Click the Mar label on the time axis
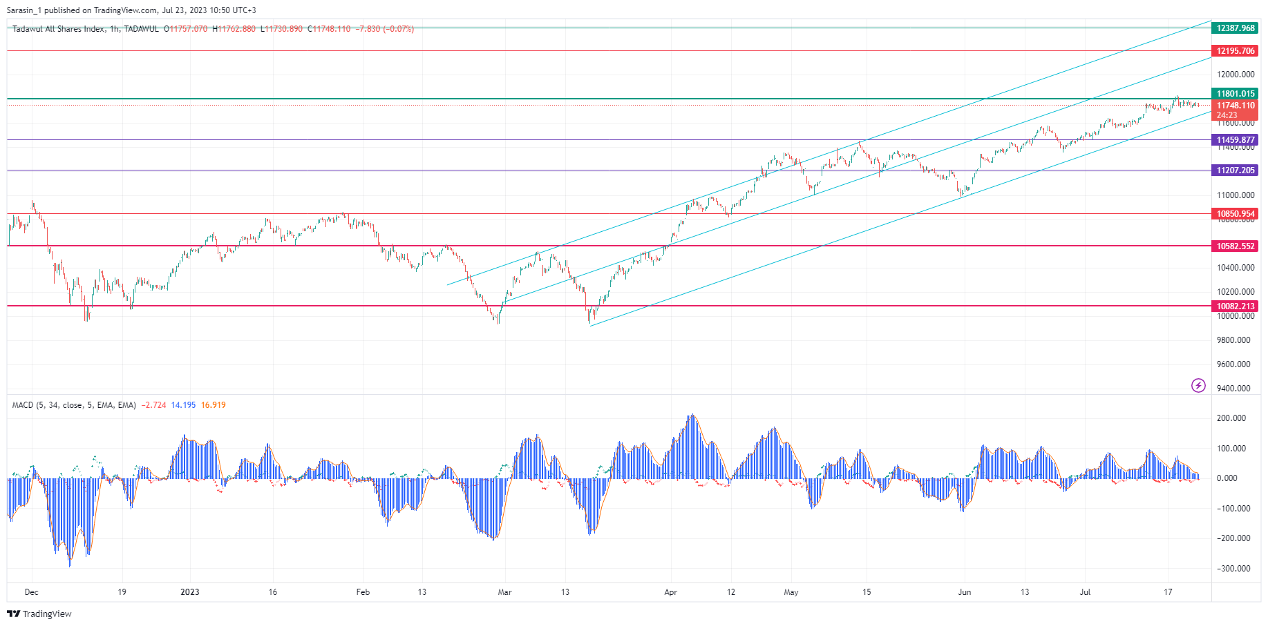Viewport: 1268px width, 626px height. [505, 592]
